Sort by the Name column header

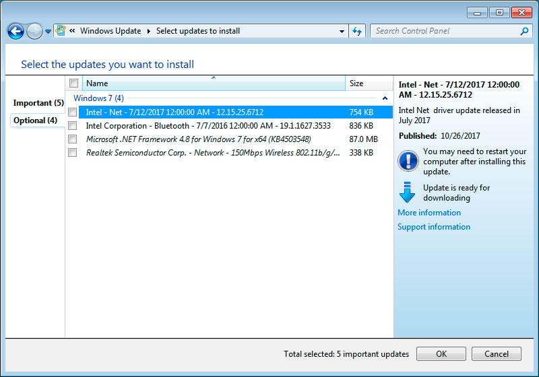[x=214, y=83]
